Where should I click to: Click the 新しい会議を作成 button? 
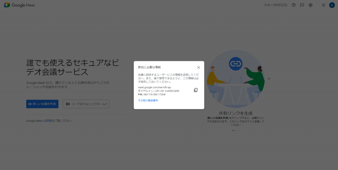point(42,104)
